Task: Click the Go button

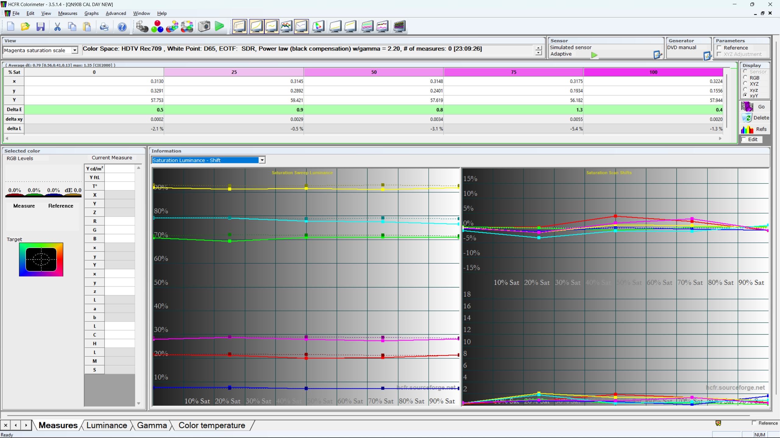Action: coord(755,107)
